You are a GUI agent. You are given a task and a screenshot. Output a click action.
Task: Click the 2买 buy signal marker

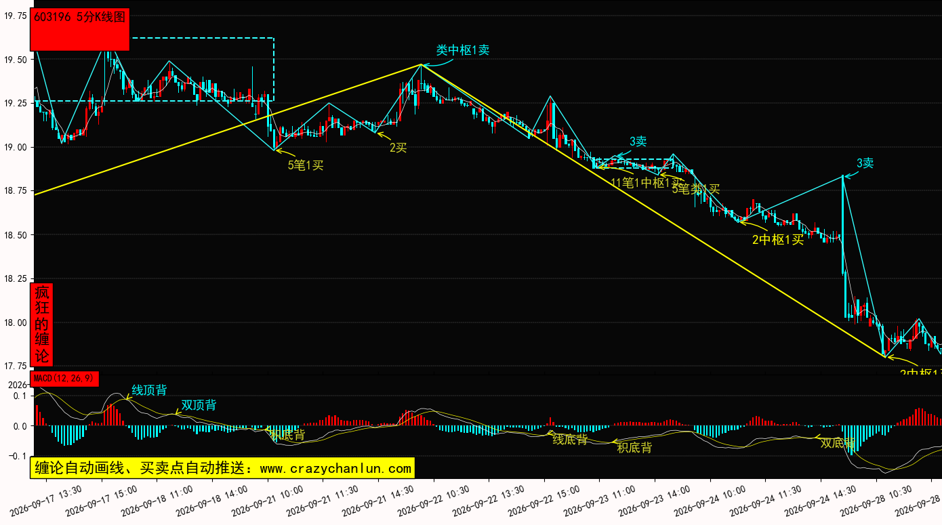(398, 148)
